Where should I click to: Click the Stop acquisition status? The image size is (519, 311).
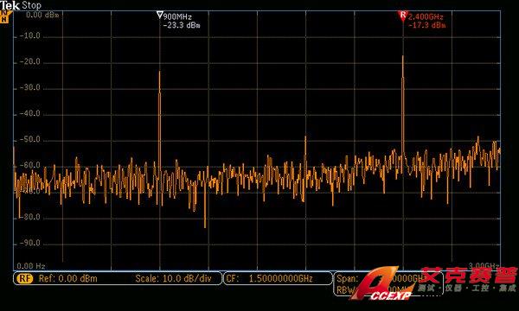point(32,5)
